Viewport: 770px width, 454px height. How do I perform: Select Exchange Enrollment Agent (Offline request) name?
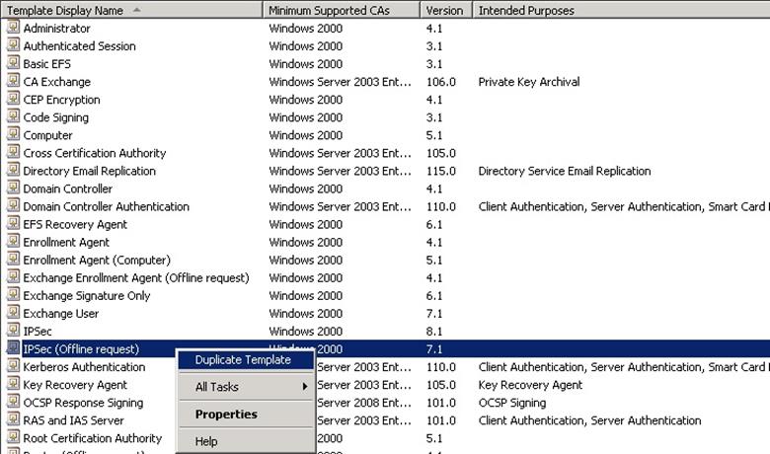click(136, 277)
